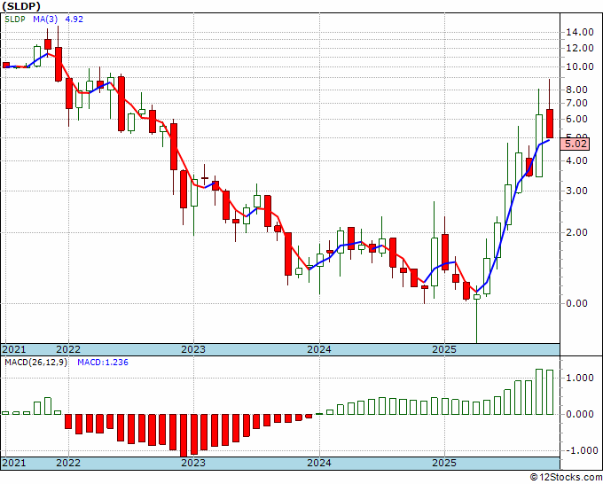The image size is (603, 484).
Task: Click the 0.000 MACD axis label
Action: point(580,415)
